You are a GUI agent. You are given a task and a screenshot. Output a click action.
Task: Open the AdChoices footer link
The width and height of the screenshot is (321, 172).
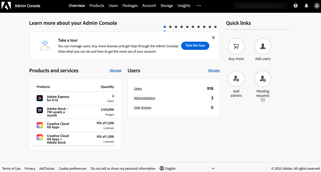47,168
